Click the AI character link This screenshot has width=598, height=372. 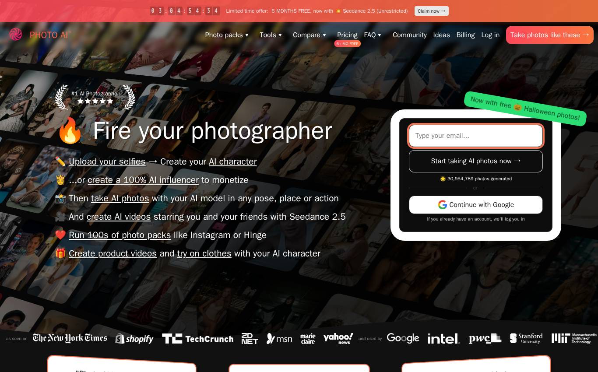pyautogui.click(x=233, y=161)
